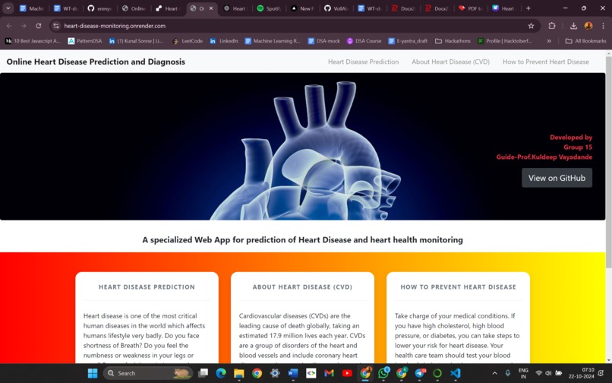Open the DSA-mock bookmark
This screenshot has height=383, width=612.
point(324,40)
